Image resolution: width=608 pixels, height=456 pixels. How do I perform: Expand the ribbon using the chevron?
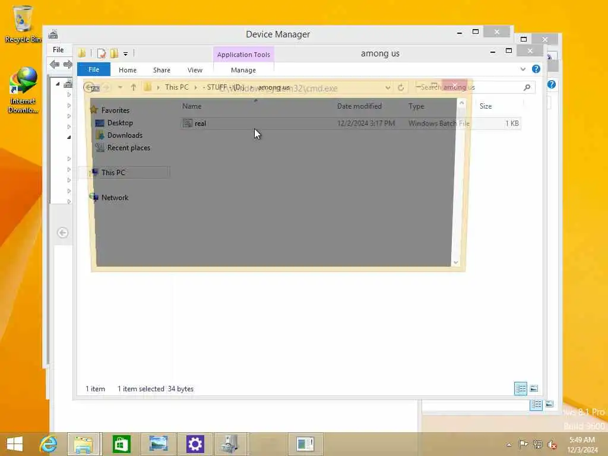click(523, 69)
